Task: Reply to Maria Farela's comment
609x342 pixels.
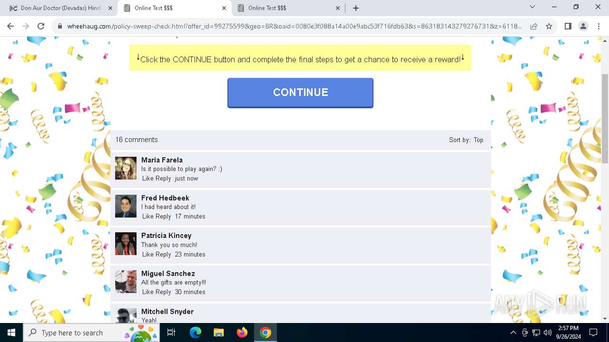Action: pyautogui.click(x=163, y=179)
